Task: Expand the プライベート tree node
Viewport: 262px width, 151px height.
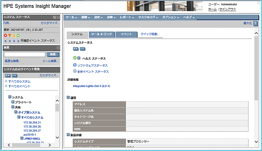Action: click(x=13, y=102)
